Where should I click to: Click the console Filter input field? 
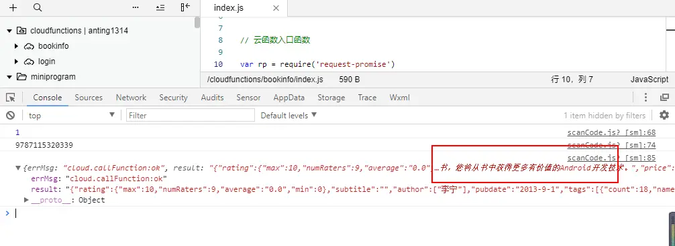coord(191,115)
